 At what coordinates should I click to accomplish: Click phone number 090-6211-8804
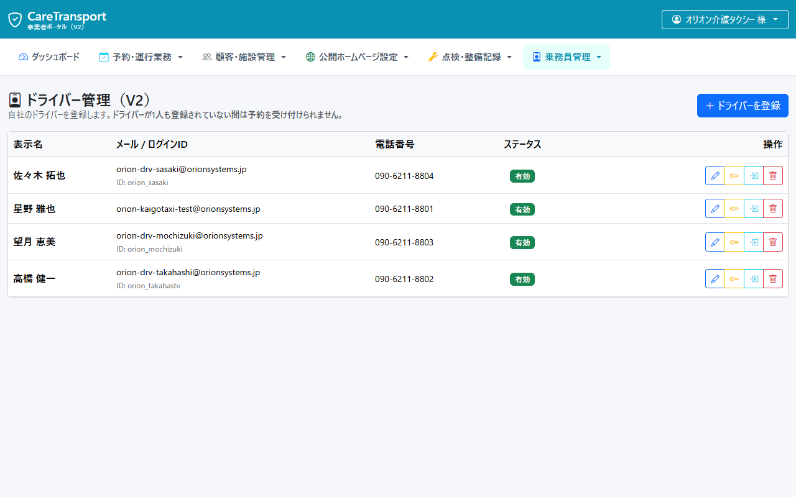(x=404, y=176)
